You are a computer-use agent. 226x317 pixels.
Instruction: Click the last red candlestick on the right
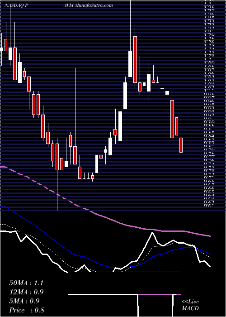[x=181, y=145]
